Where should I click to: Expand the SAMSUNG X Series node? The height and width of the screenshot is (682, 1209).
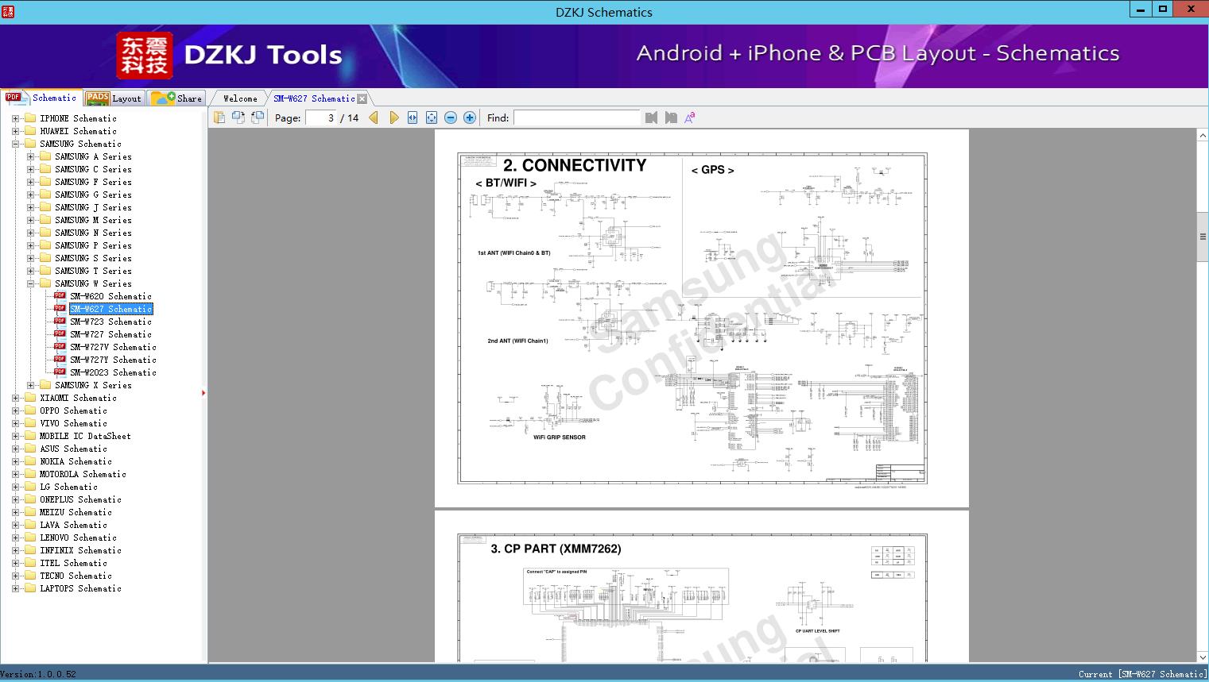click(x=30, y=385)
